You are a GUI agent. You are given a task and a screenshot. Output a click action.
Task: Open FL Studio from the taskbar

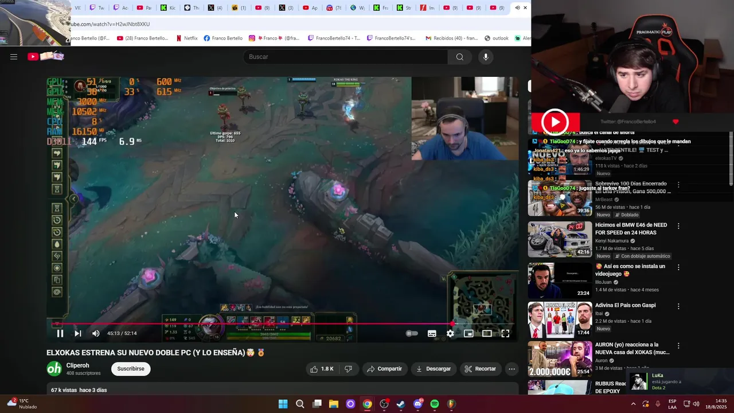[451, 404]
